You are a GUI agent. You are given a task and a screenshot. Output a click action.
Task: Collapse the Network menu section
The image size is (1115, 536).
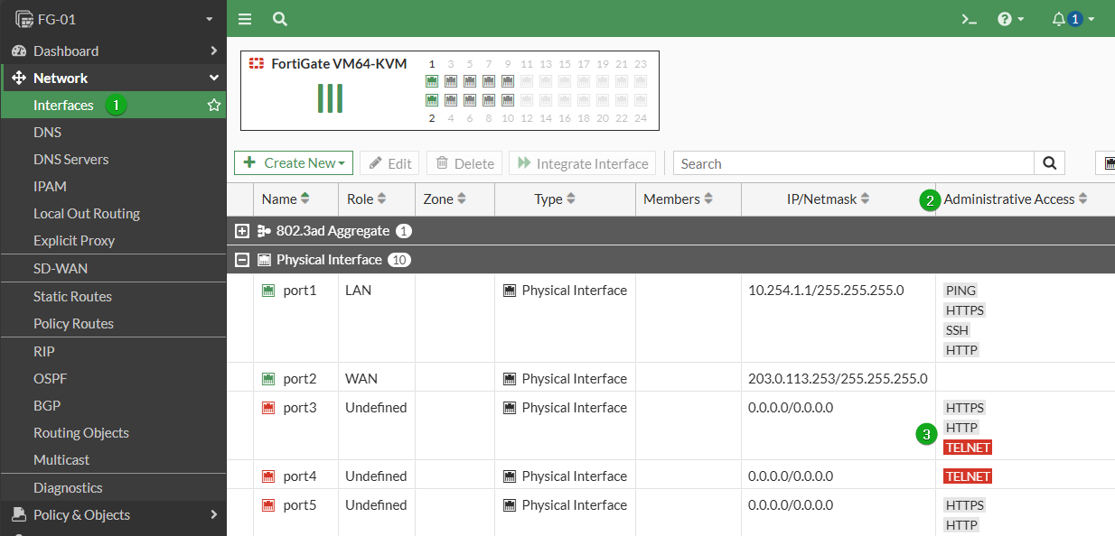[x=113, y=79]
